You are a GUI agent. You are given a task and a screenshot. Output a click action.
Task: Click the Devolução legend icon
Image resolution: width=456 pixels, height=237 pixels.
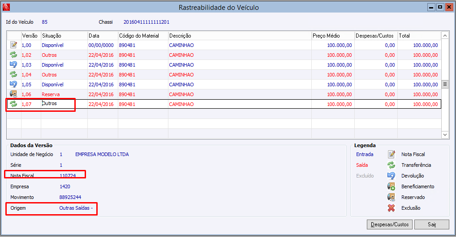pyautogui.click(x=391, y=176)
